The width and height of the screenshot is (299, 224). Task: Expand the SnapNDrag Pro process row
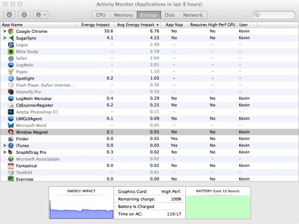click(x=5, y=152)
